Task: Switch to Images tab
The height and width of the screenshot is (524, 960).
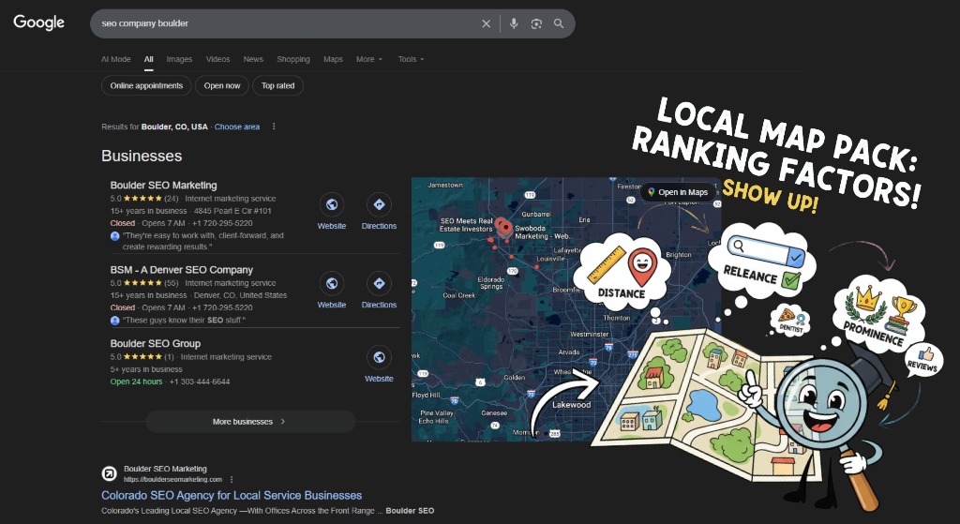Action: 179,59
